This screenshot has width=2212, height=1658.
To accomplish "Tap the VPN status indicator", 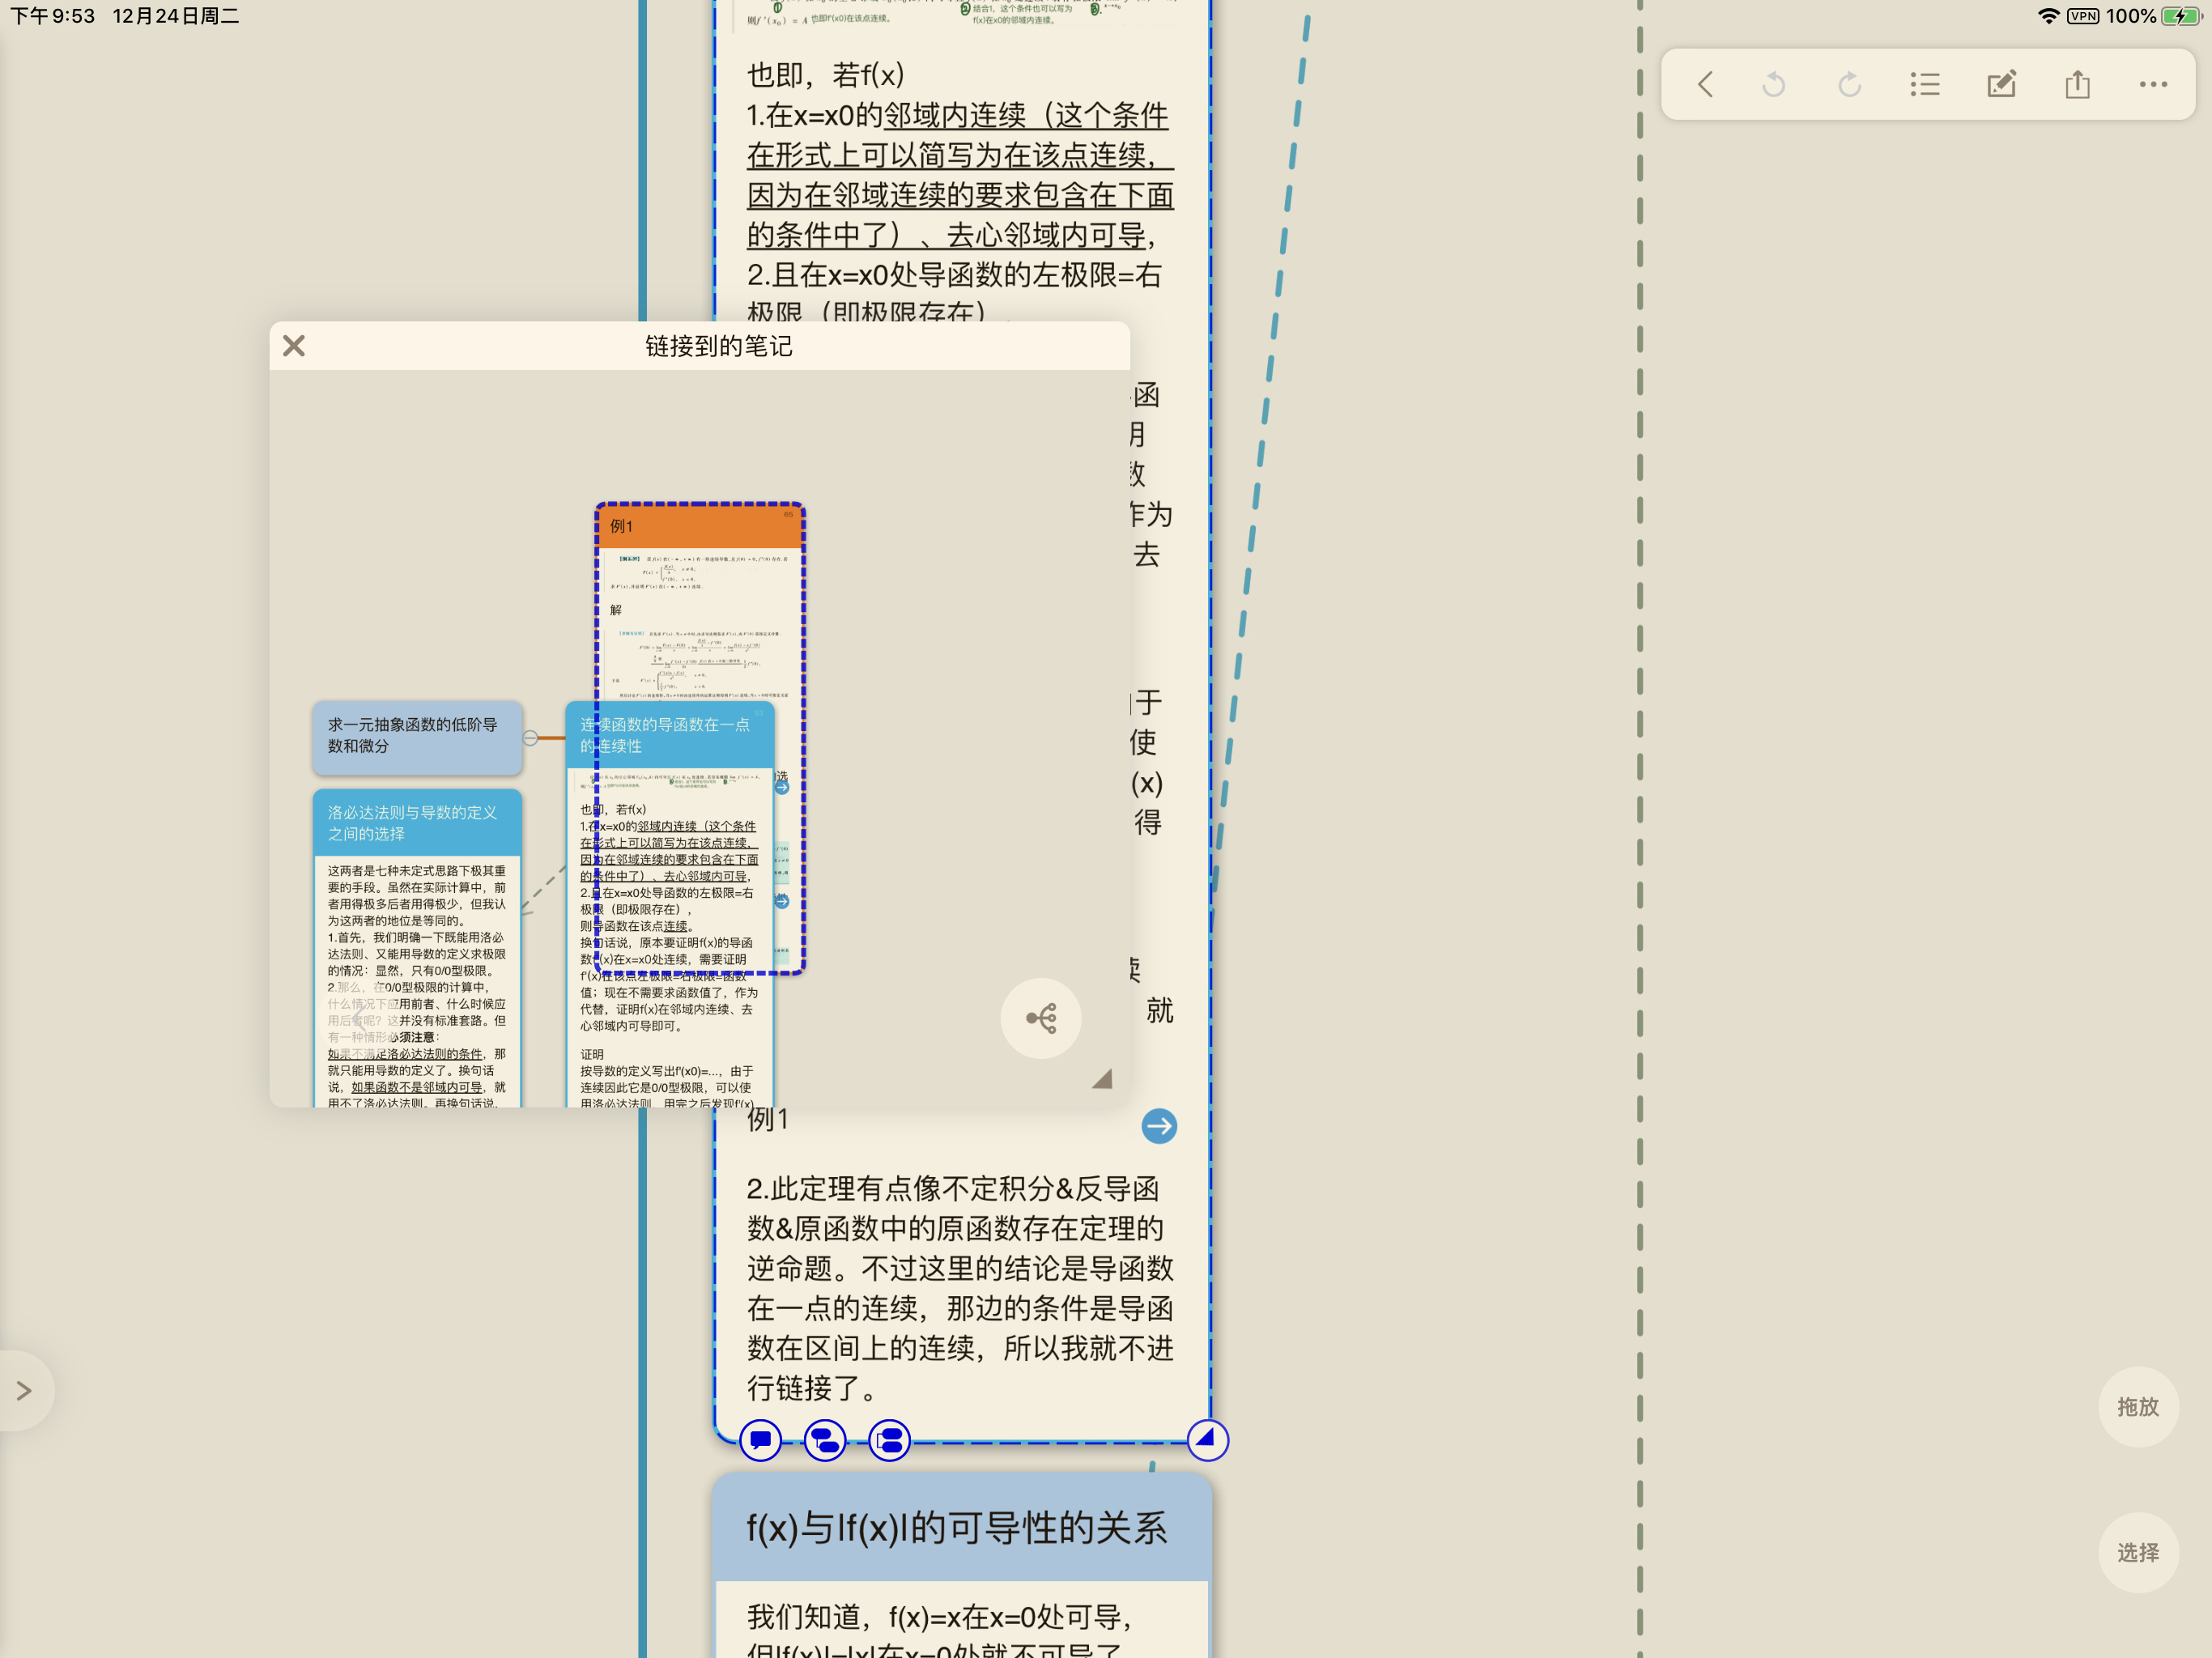I will (x=2083, y=16).
